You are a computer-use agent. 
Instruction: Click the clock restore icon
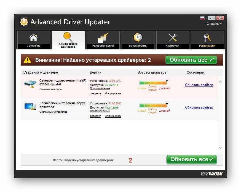138,37
